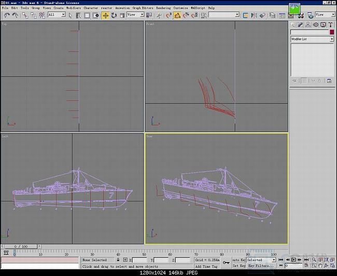
Task: Open the Edit Named Selection Sets dialog
Action: 204,15
